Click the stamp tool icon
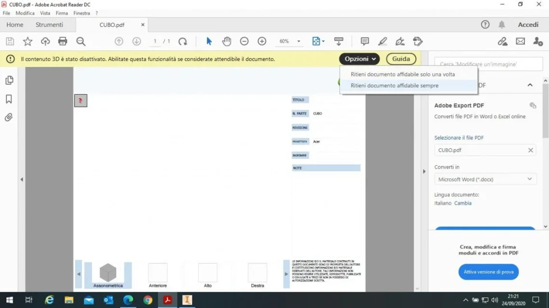 tap(418, 41)
